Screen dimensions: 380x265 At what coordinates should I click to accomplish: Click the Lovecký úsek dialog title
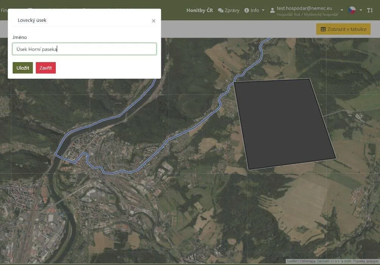32,20
